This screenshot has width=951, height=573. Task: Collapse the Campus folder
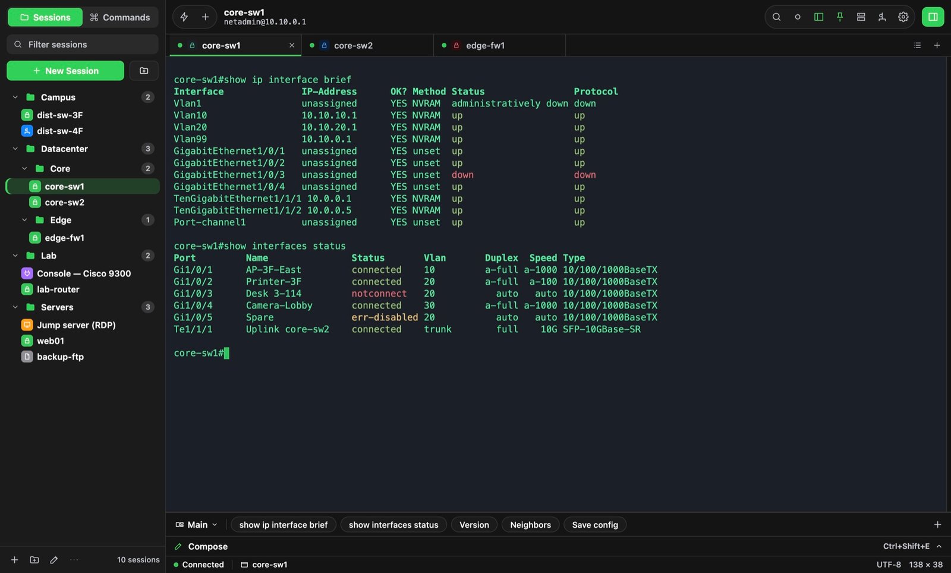[15, 97]
